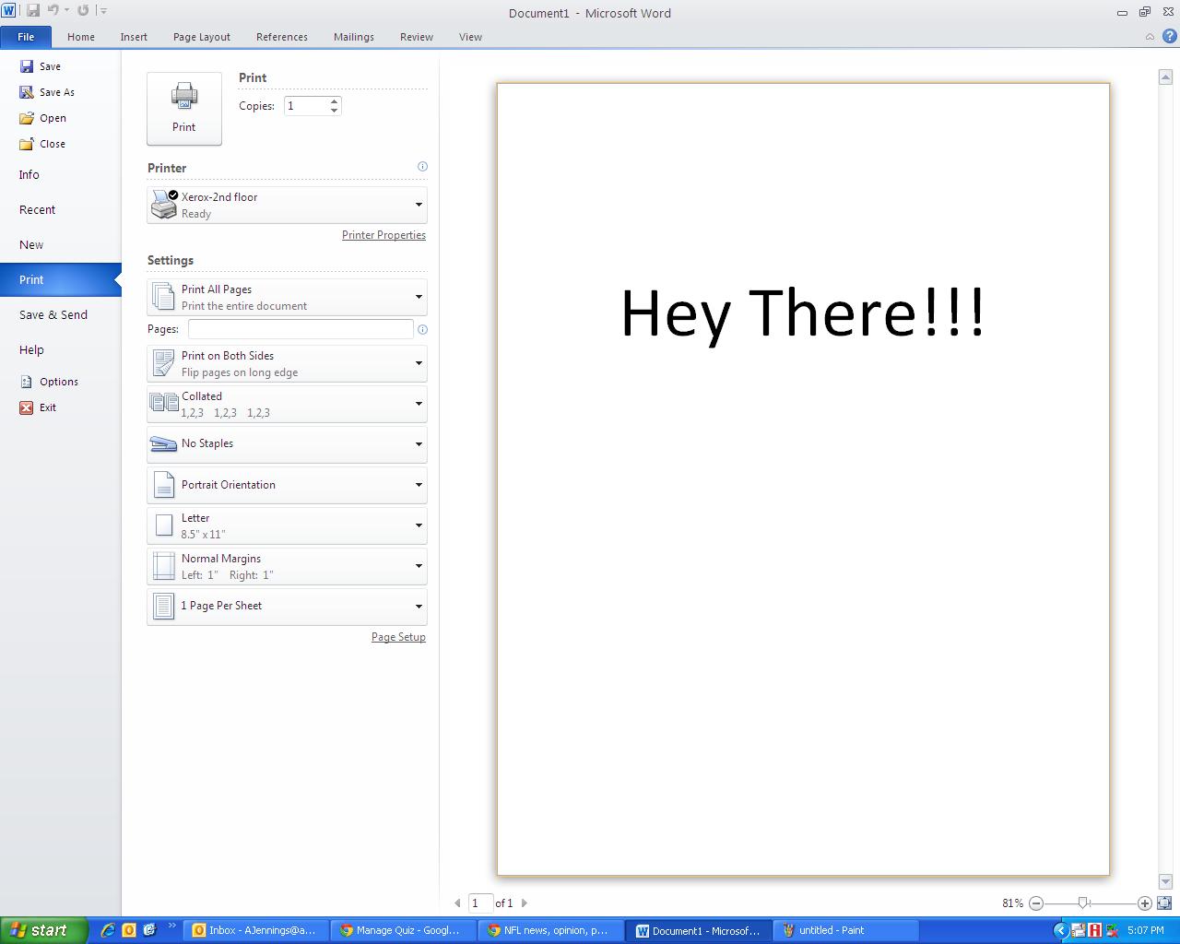
Task: Click the Printer info icon
Action: coord(422,167)
